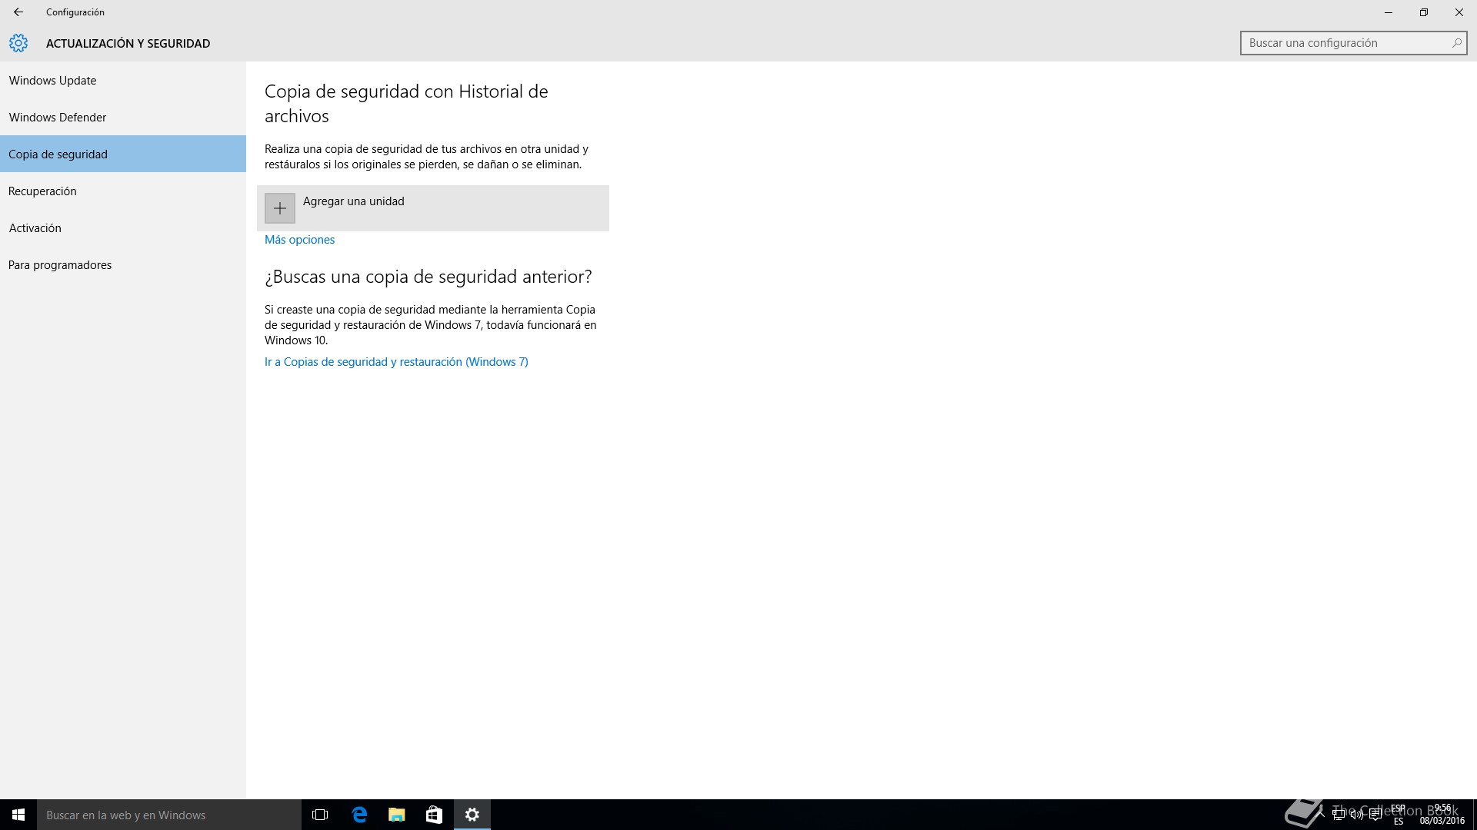Open Recuperación section

[123, 191]
